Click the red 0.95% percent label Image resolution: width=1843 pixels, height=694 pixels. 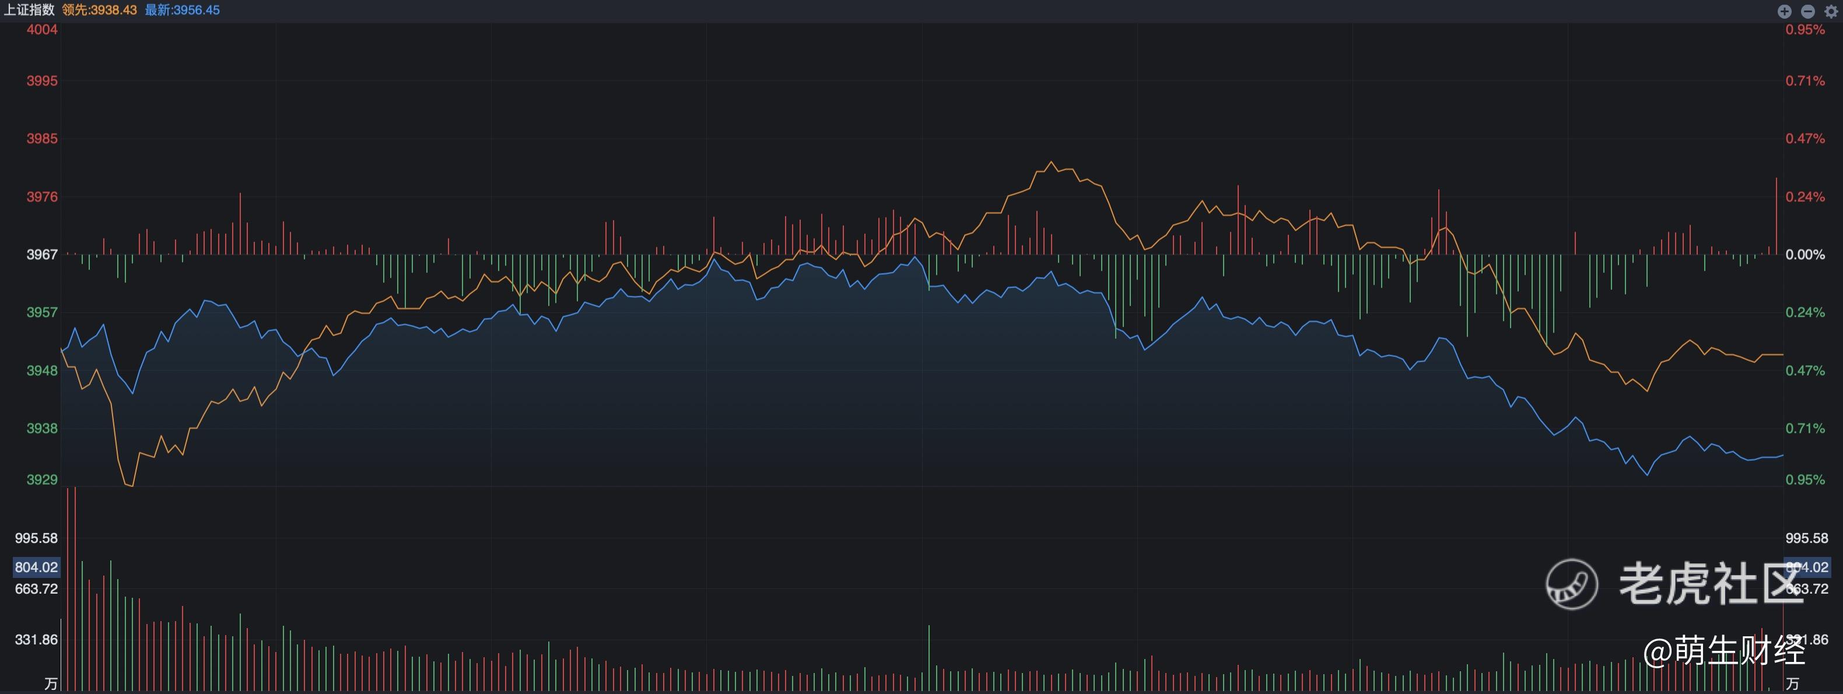point(1805,29)
